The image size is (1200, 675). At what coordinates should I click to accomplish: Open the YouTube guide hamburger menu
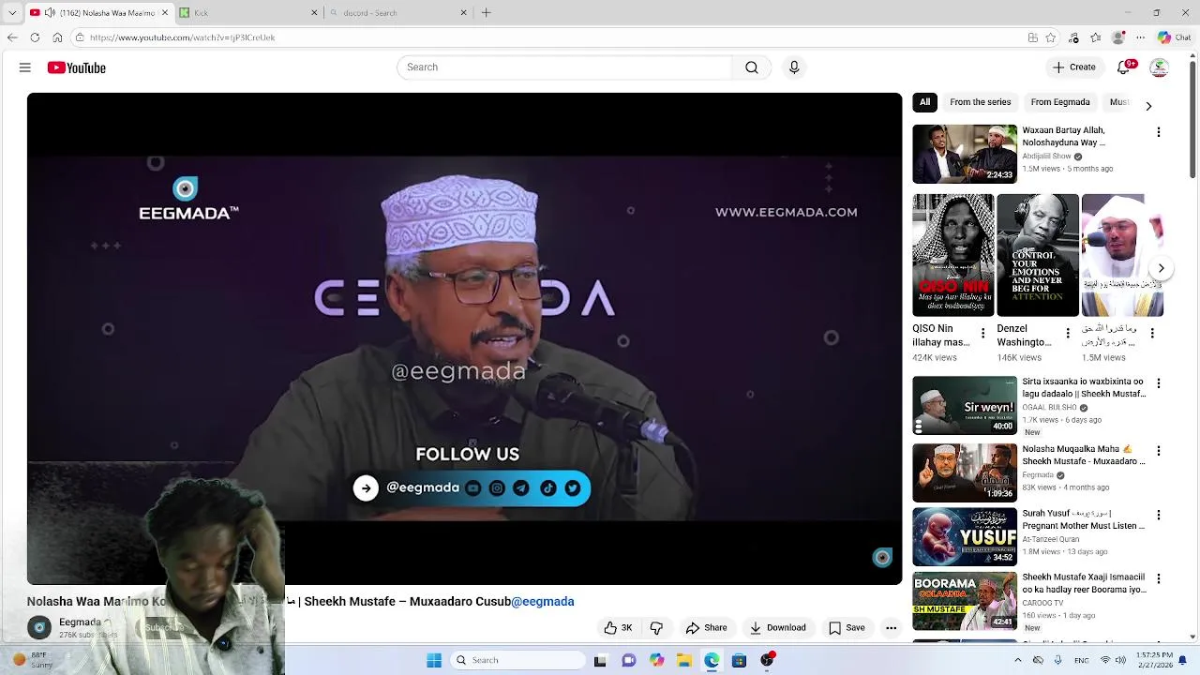coord(25,67)
